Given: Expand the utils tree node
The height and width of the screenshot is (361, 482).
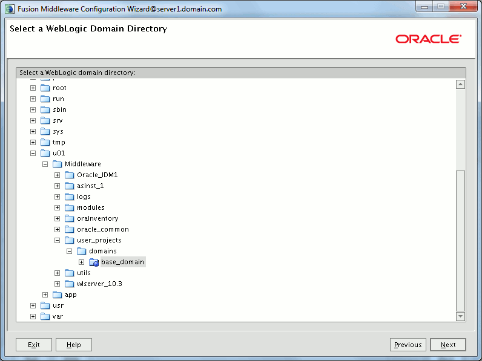Looking at the screenshot, I should 57,273.
